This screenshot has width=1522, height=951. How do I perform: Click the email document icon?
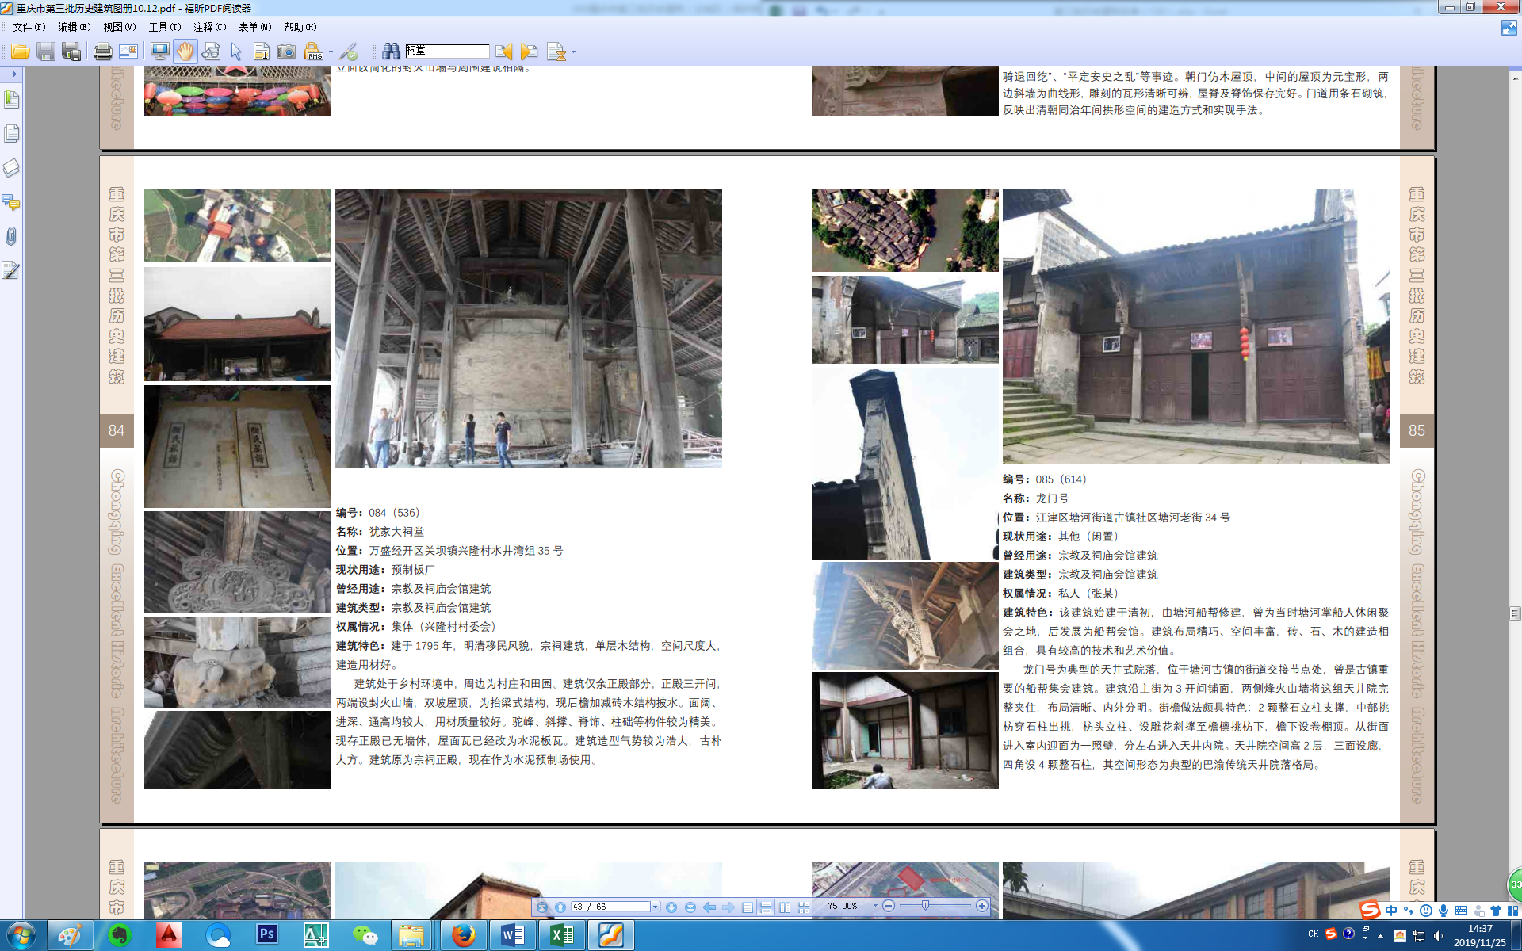[128, 52]
